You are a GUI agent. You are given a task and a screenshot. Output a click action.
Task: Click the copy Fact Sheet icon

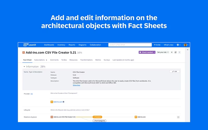pos(175,52)
